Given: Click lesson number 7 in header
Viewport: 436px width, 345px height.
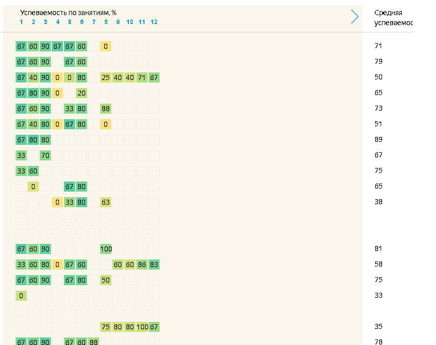Looking at the screenshot, I should pyautogui.click(x=94, y=22).
